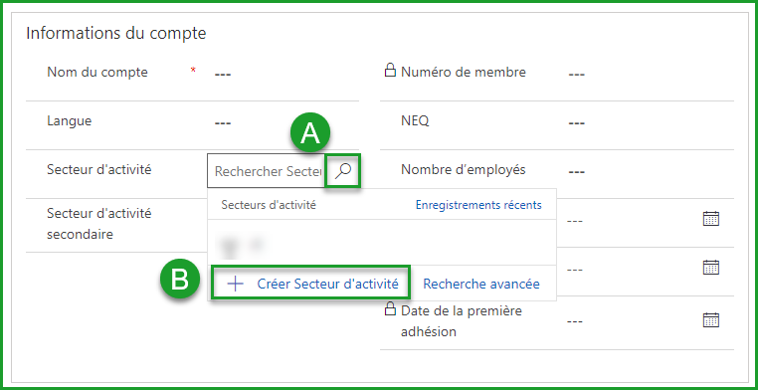Image resolution: width=758 pixels, height=390 pixels.
Task: Click the search magnifier in Secteur d'activité
Action: pyautogui.click(x=343, y=170)
